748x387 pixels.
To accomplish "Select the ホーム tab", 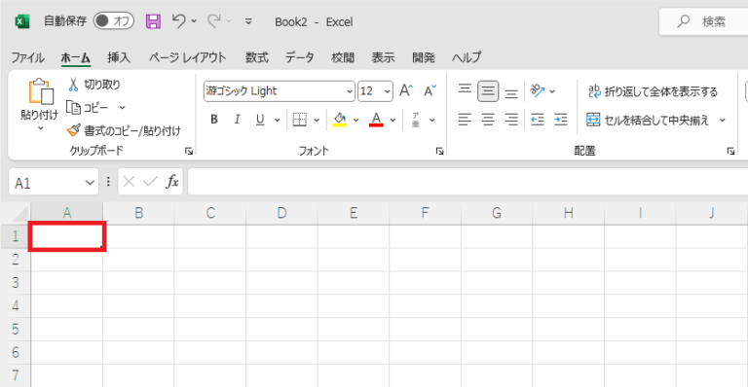I will click(x=75, y=57).
